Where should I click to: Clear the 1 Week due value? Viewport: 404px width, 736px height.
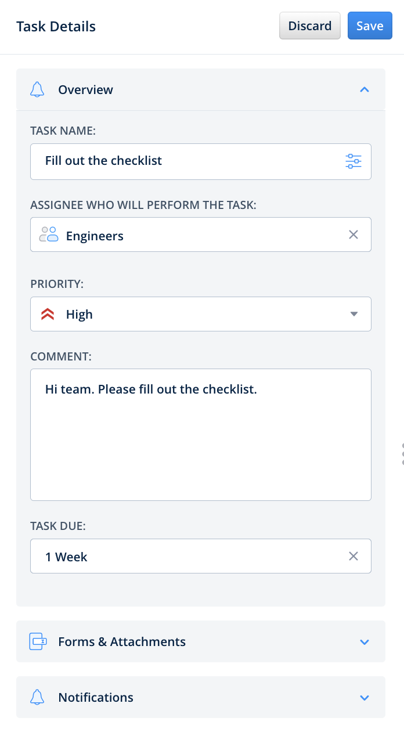click(x=353, y=556)
